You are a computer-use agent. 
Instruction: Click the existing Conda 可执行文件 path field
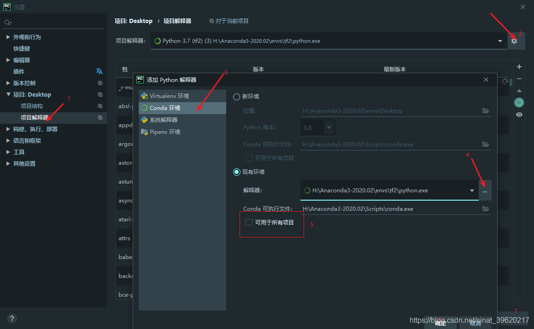click(x=391, y=209)
